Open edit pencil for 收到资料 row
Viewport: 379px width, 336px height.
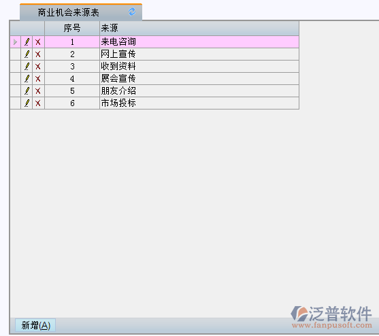tap(27, 67)
